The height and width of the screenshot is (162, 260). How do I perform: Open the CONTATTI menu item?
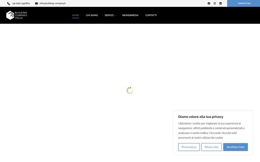151,15
